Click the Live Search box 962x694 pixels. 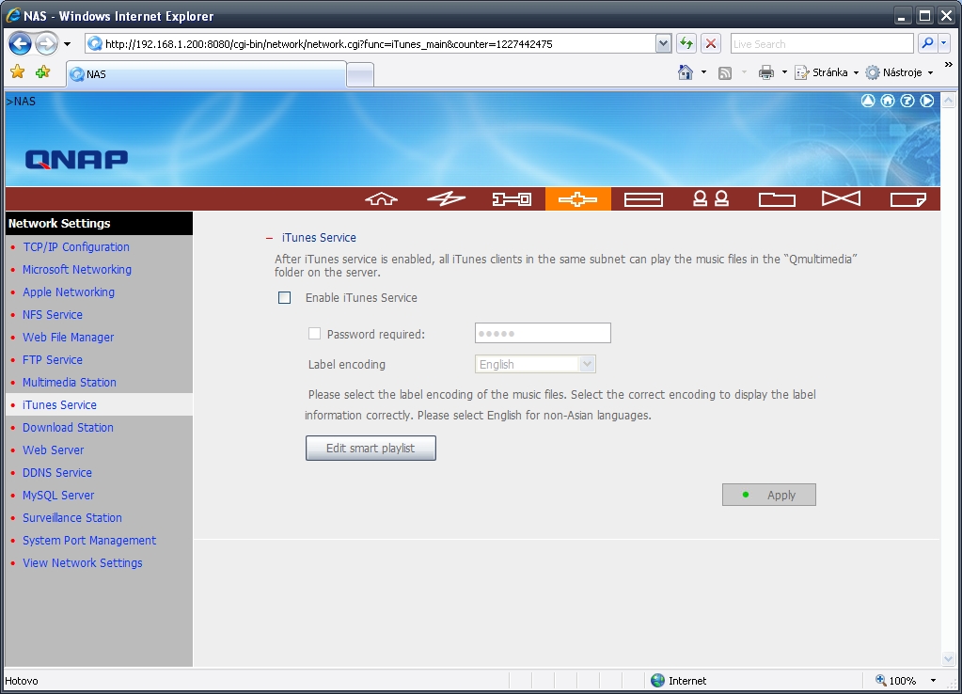pos(822,44)
